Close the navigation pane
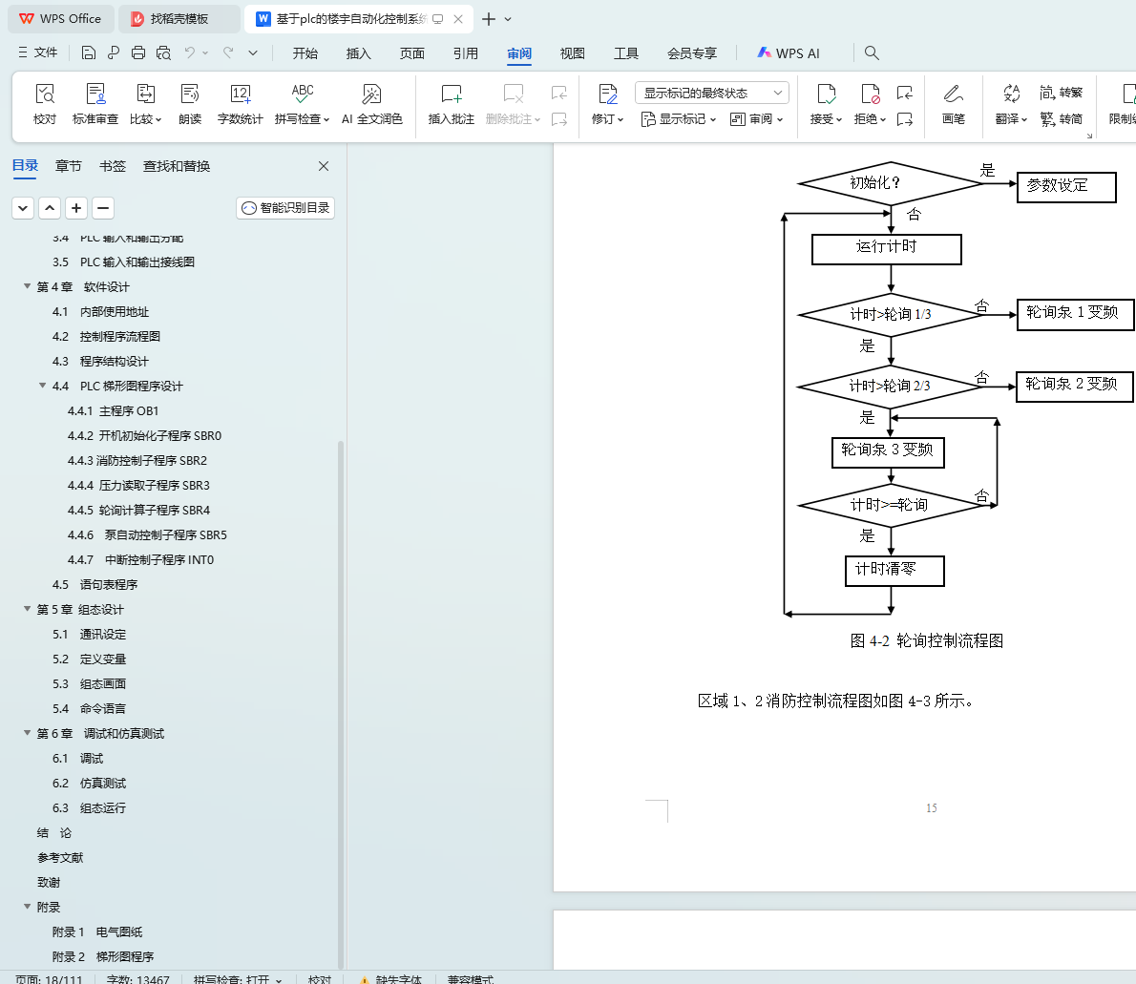 [x=324, y=167]
